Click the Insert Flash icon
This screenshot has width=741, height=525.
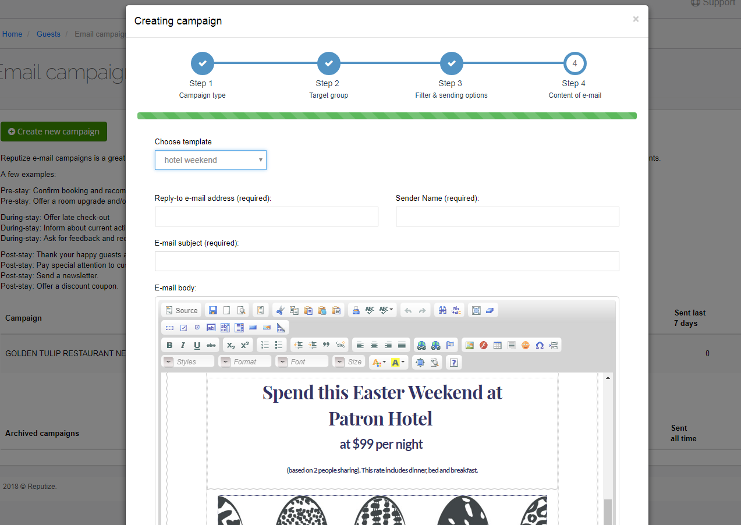pyautogui.click(x=484, y=345)
